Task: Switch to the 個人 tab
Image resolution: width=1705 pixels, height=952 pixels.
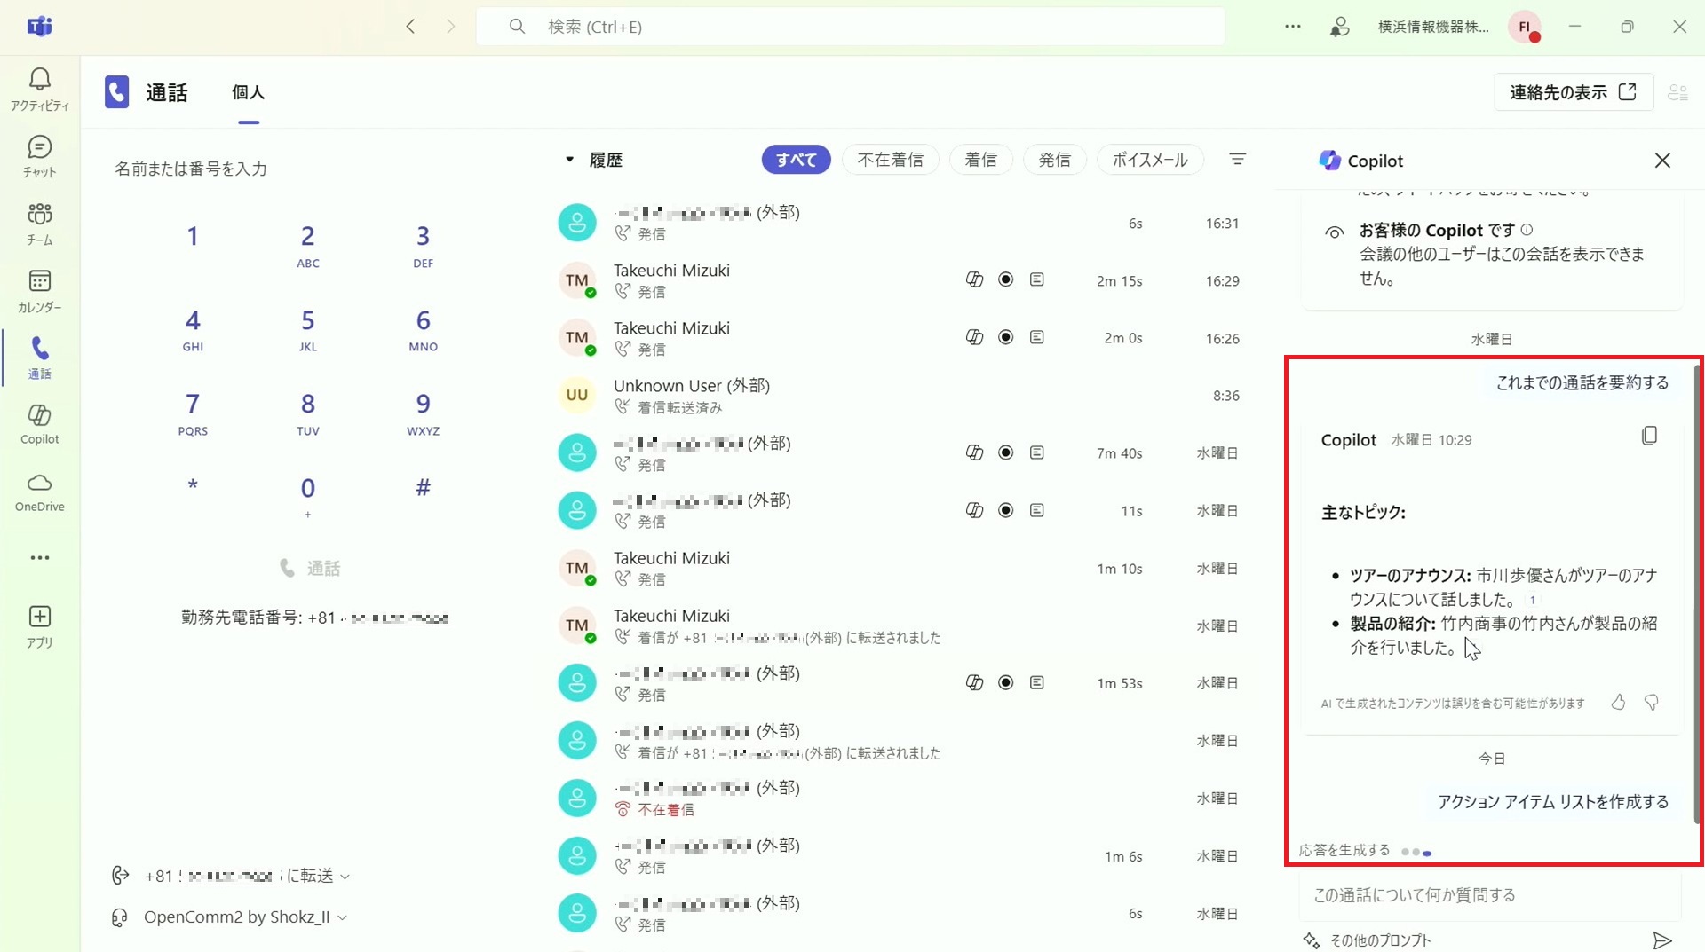Action: (248, 93)
